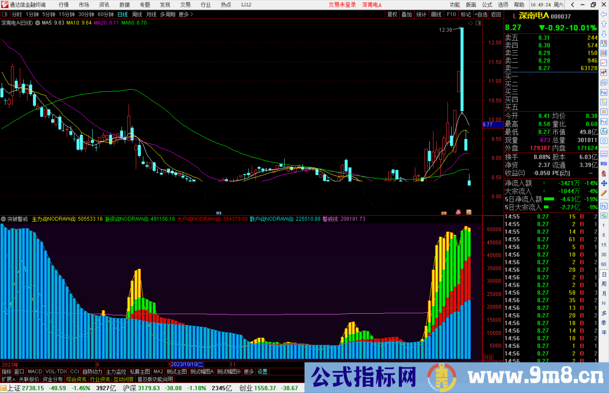This screenshot has width=609, height=393.
Task: Select MACD indicator tab
Action: click(35, 372)
